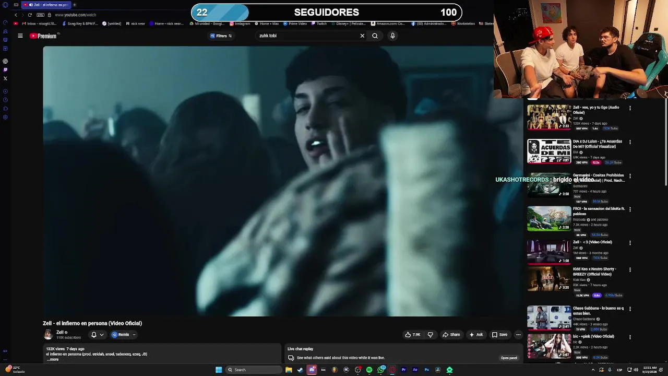Go to YouTube Premium home logo
The width and height of the screenshot is (668, 376).
(43, 36)
